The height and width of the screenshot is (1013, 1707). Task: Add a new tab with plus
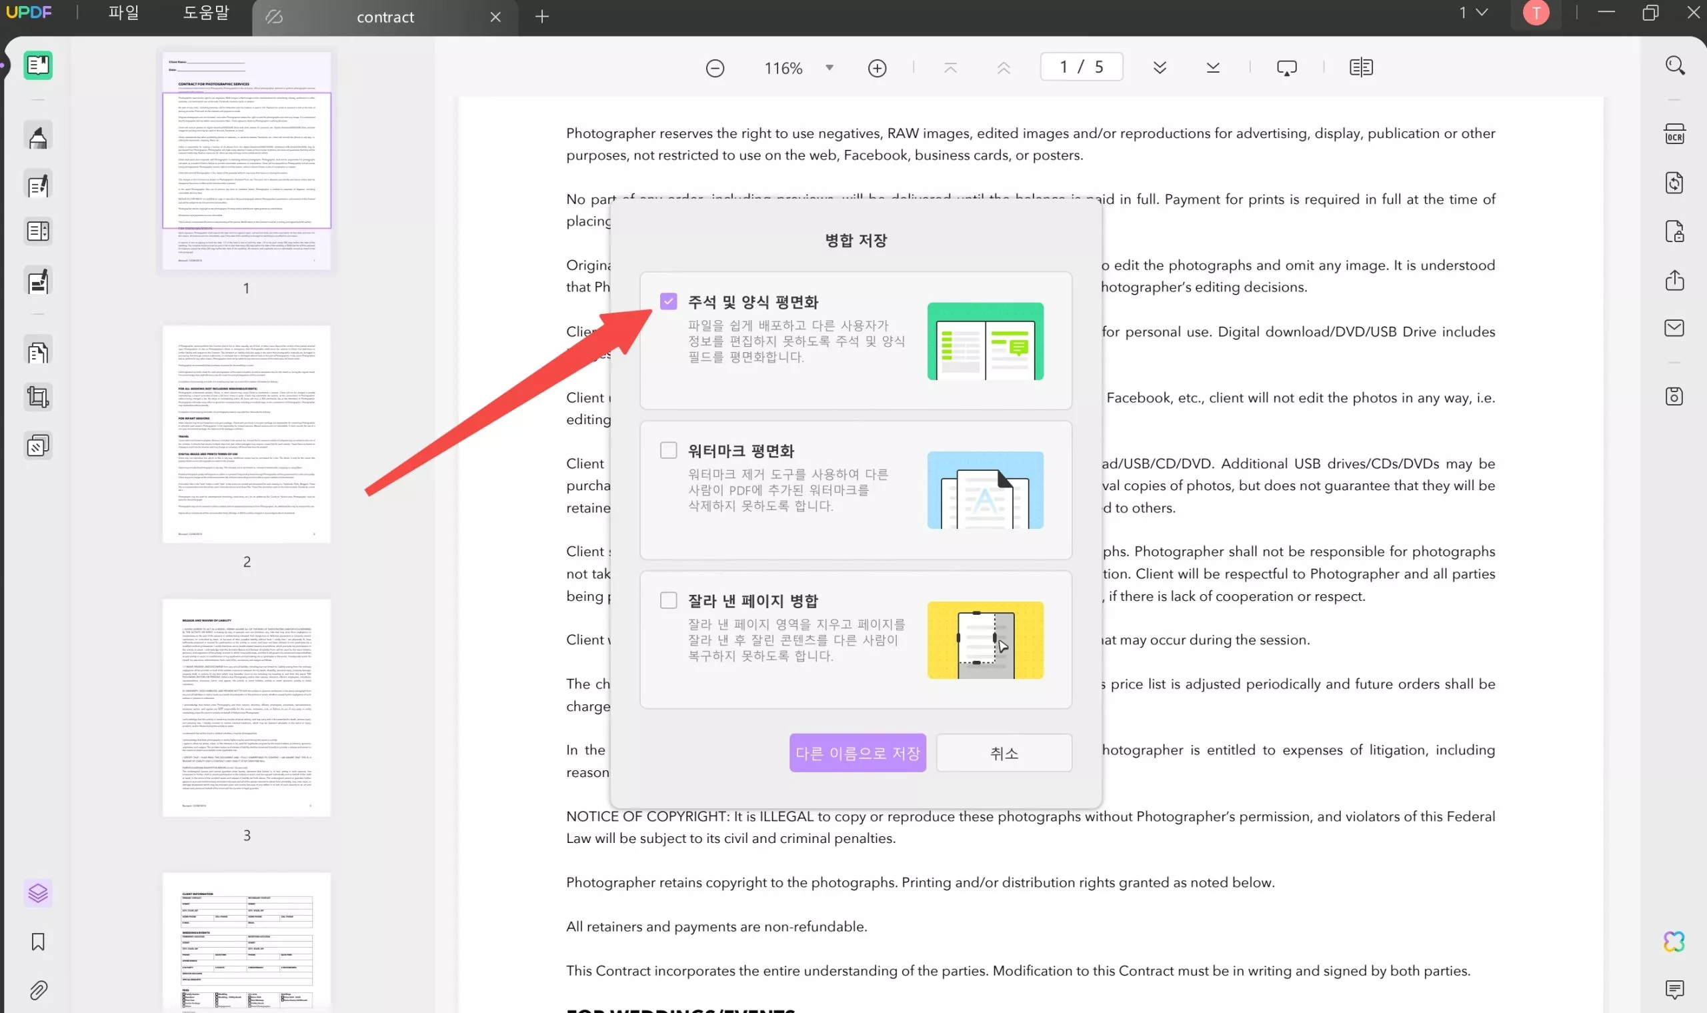(542, 17)
